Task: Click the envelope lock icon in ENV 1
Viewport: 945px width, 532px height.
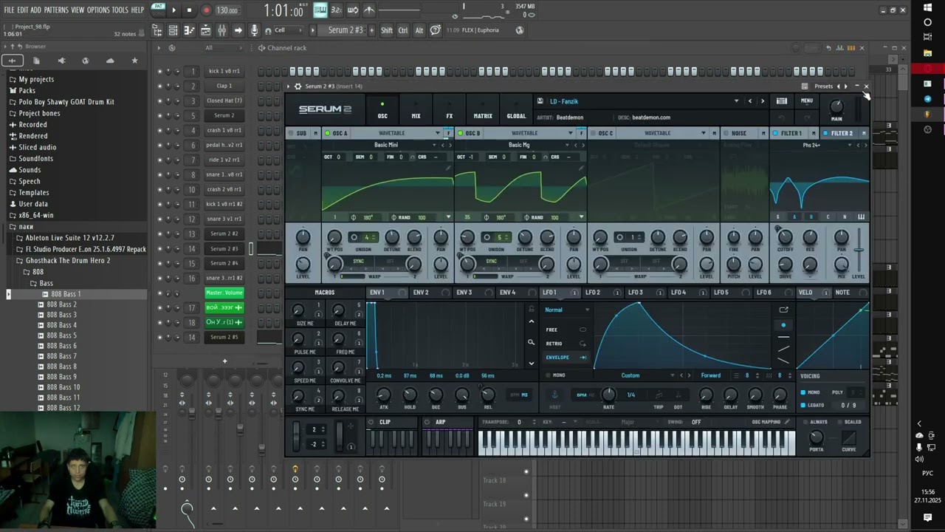Action: (x=531, y=309)
